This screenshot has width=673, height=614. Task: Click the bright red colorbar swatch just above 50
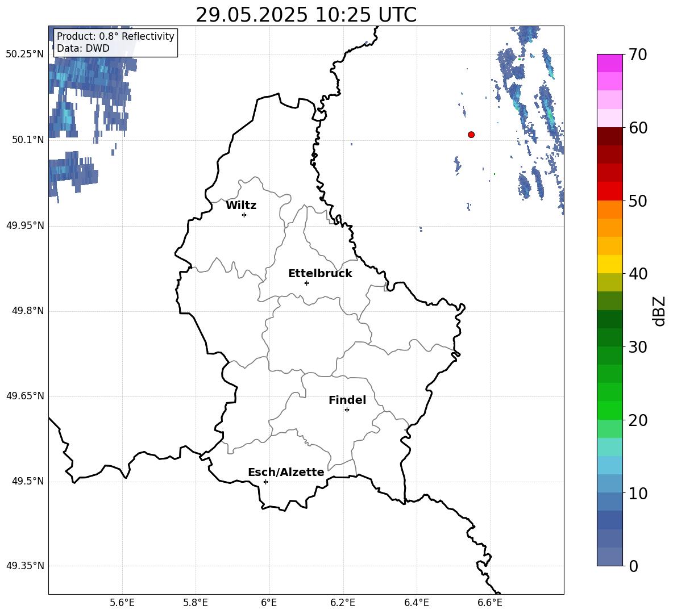(x=609, y=191)
